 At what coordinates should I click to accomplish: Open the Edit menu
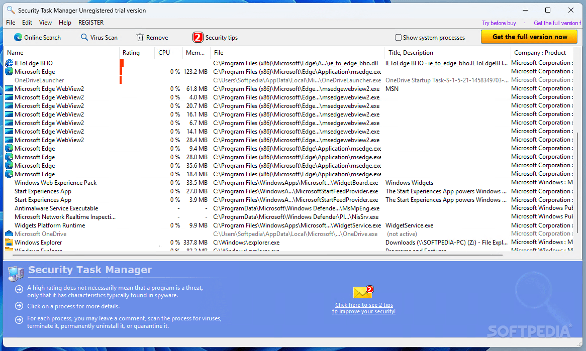tap(27, 23)
